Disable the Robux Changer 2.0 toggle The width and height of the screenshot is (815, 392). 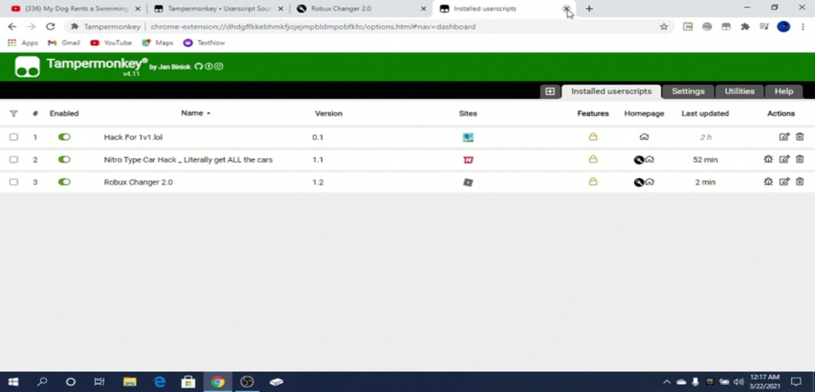point(64,182)
